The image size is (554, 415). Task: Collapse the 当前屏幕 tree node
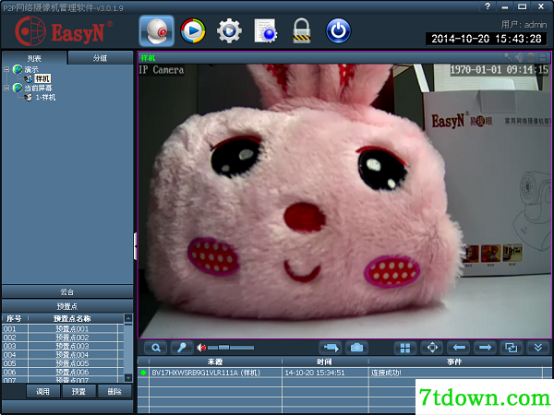tap(6, 88)
